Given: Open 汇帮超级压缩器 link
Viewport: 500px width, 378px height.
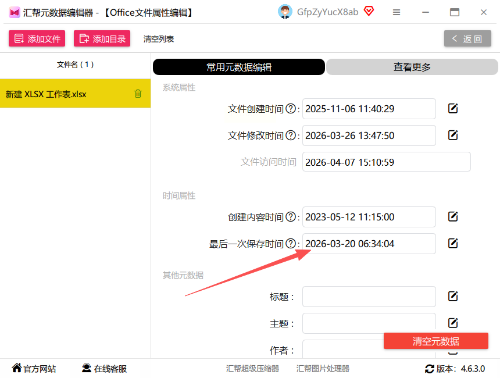Looking at the screenshot, I should (x=252, y=369).
